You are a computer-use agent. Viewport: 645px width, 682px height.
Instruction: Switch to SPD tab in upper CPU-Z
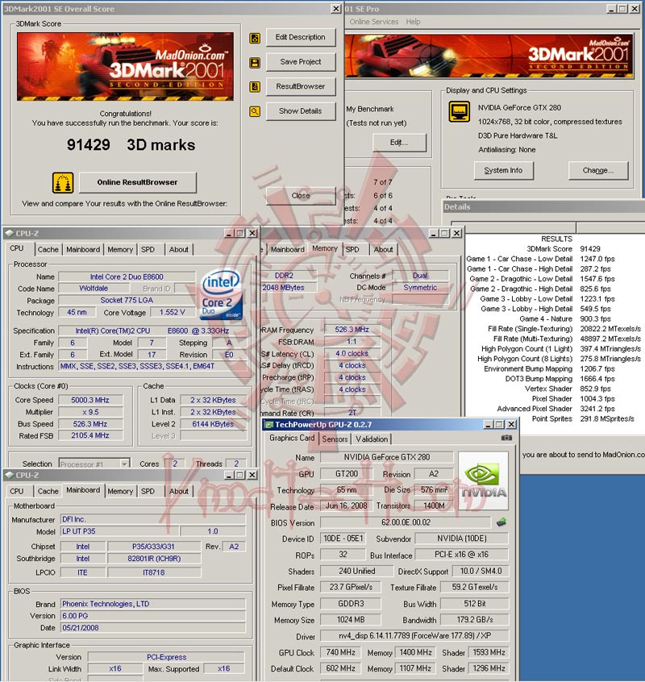[x=148, y=250]
